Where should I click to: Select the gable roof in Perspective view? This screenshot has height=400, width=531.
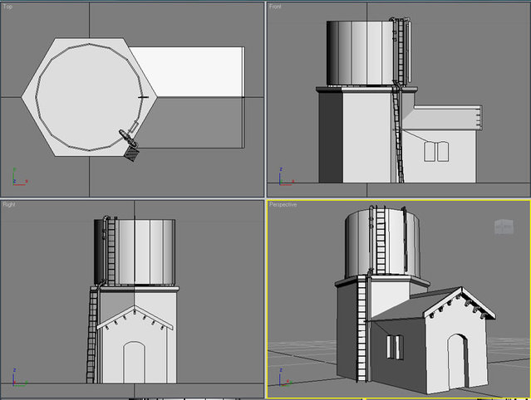415,305
